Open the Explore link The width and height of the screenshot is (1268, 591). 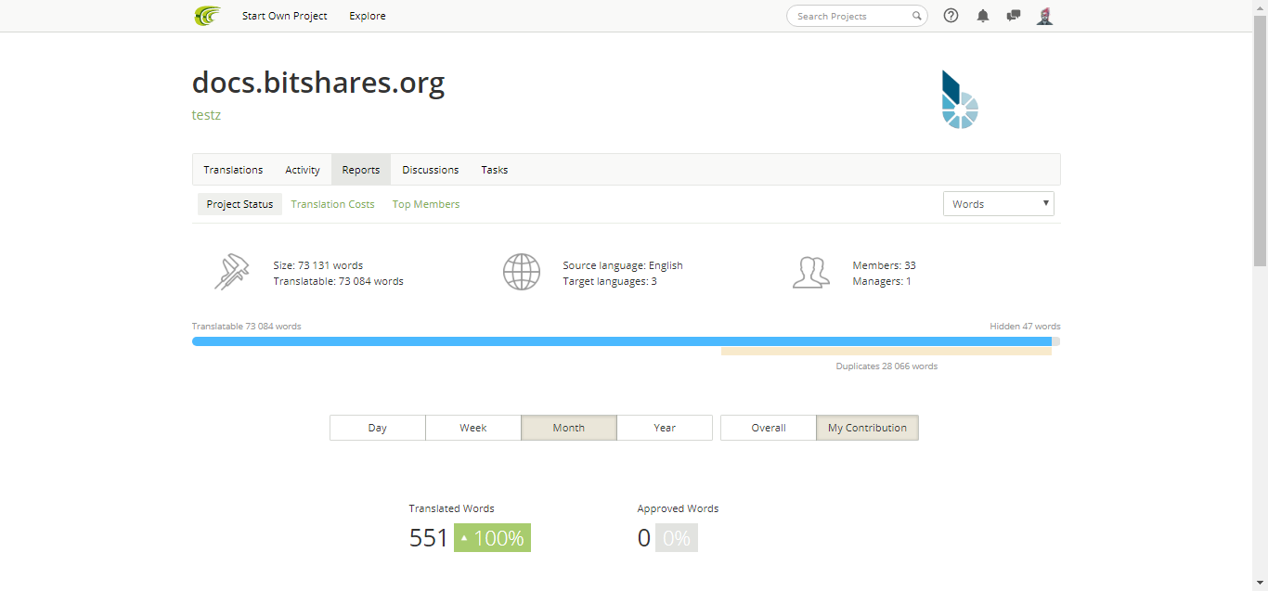[x=368, y=16]
